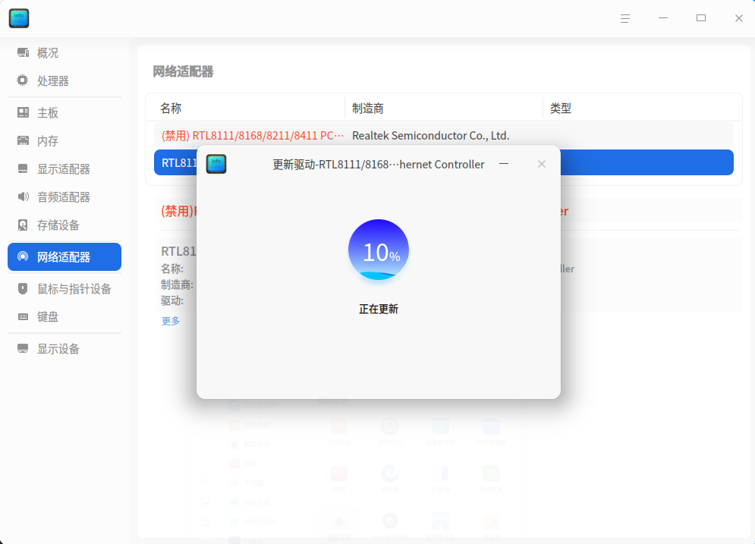This screenshot has width=755, height=544.
Task: Click the 类型 column header
Action: [561, 108]
